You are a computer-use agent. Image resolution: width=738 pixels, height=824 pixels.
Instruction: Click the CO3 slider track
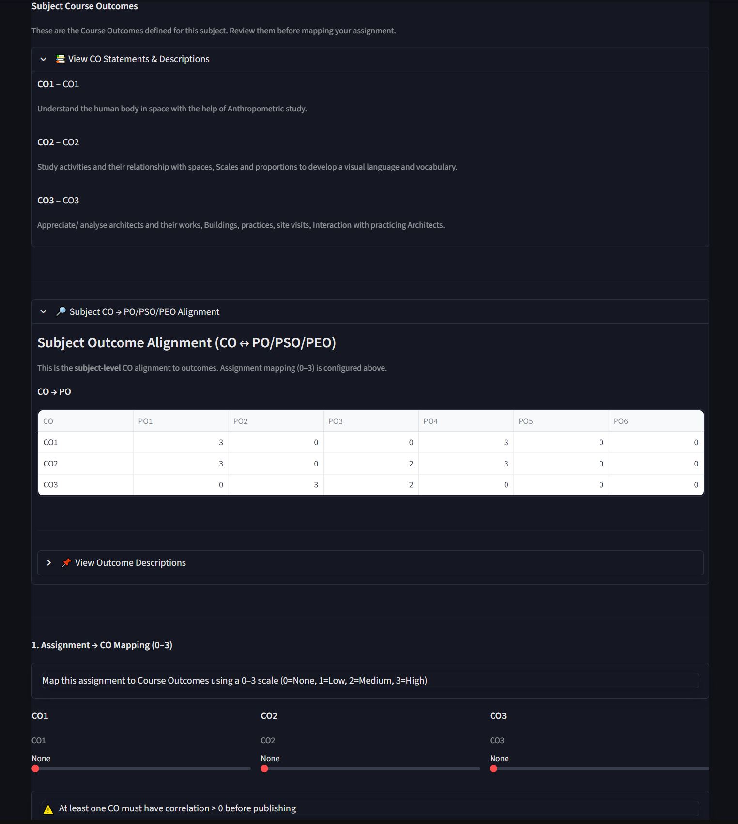[x=600, y=768]
